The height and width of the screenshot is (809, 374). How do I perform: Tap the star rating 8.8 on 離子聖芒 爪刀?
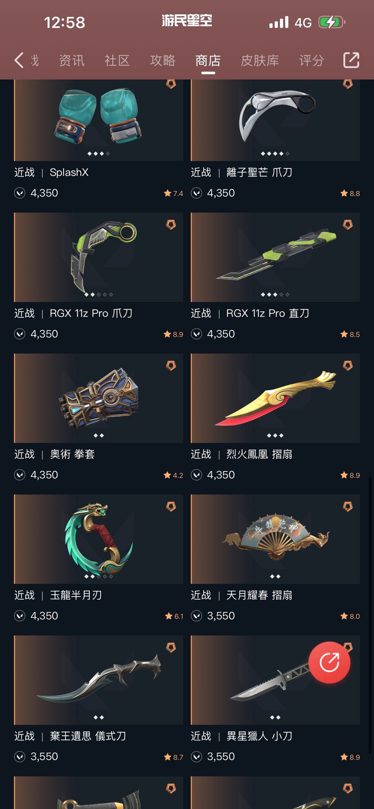pos(350,193)
